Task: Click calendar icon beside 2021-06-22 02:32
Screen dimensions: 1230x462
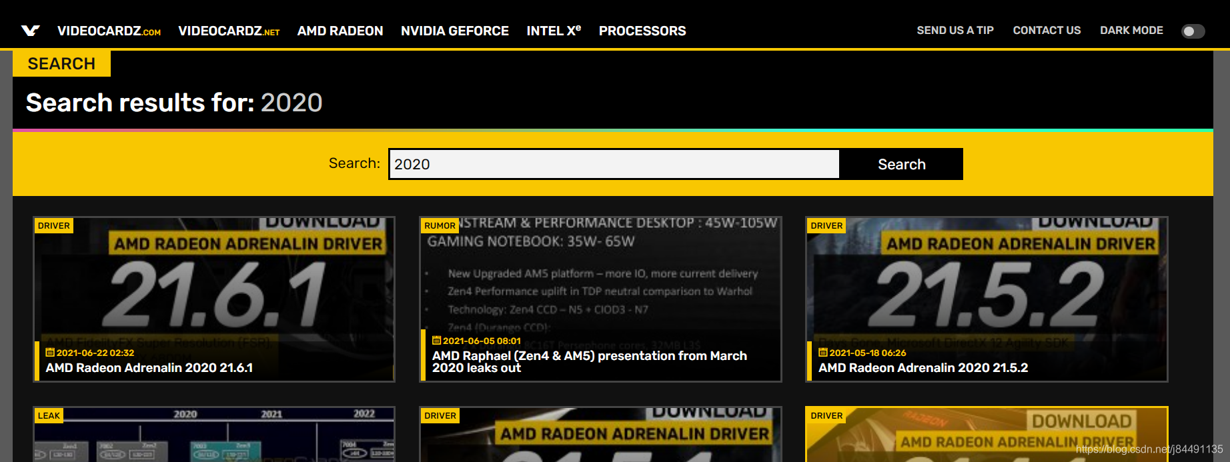Action: click(50, 353)
